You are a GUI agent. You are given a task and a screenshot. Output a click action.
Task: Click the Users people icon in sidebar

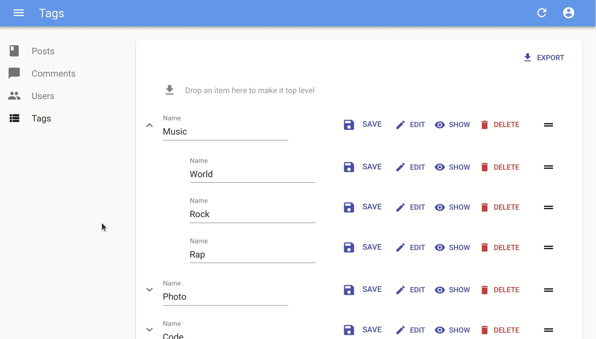(14, 96)
